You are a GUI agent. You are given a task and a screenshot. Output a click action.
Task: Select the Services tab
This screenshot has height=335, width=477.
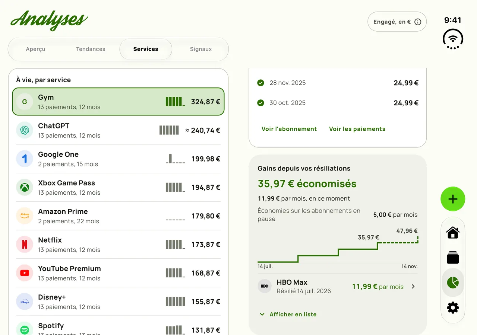pos(146,49)
